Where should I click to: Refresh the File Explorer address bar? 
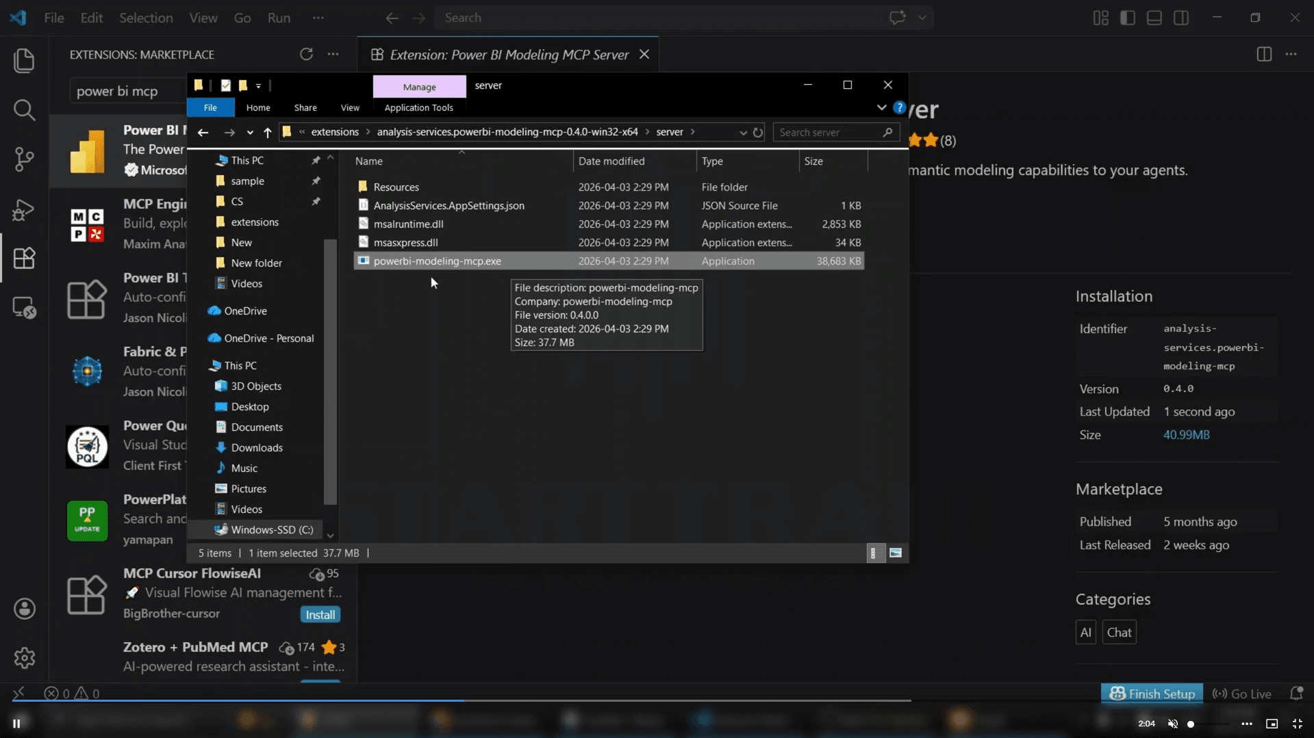[757, 133]
